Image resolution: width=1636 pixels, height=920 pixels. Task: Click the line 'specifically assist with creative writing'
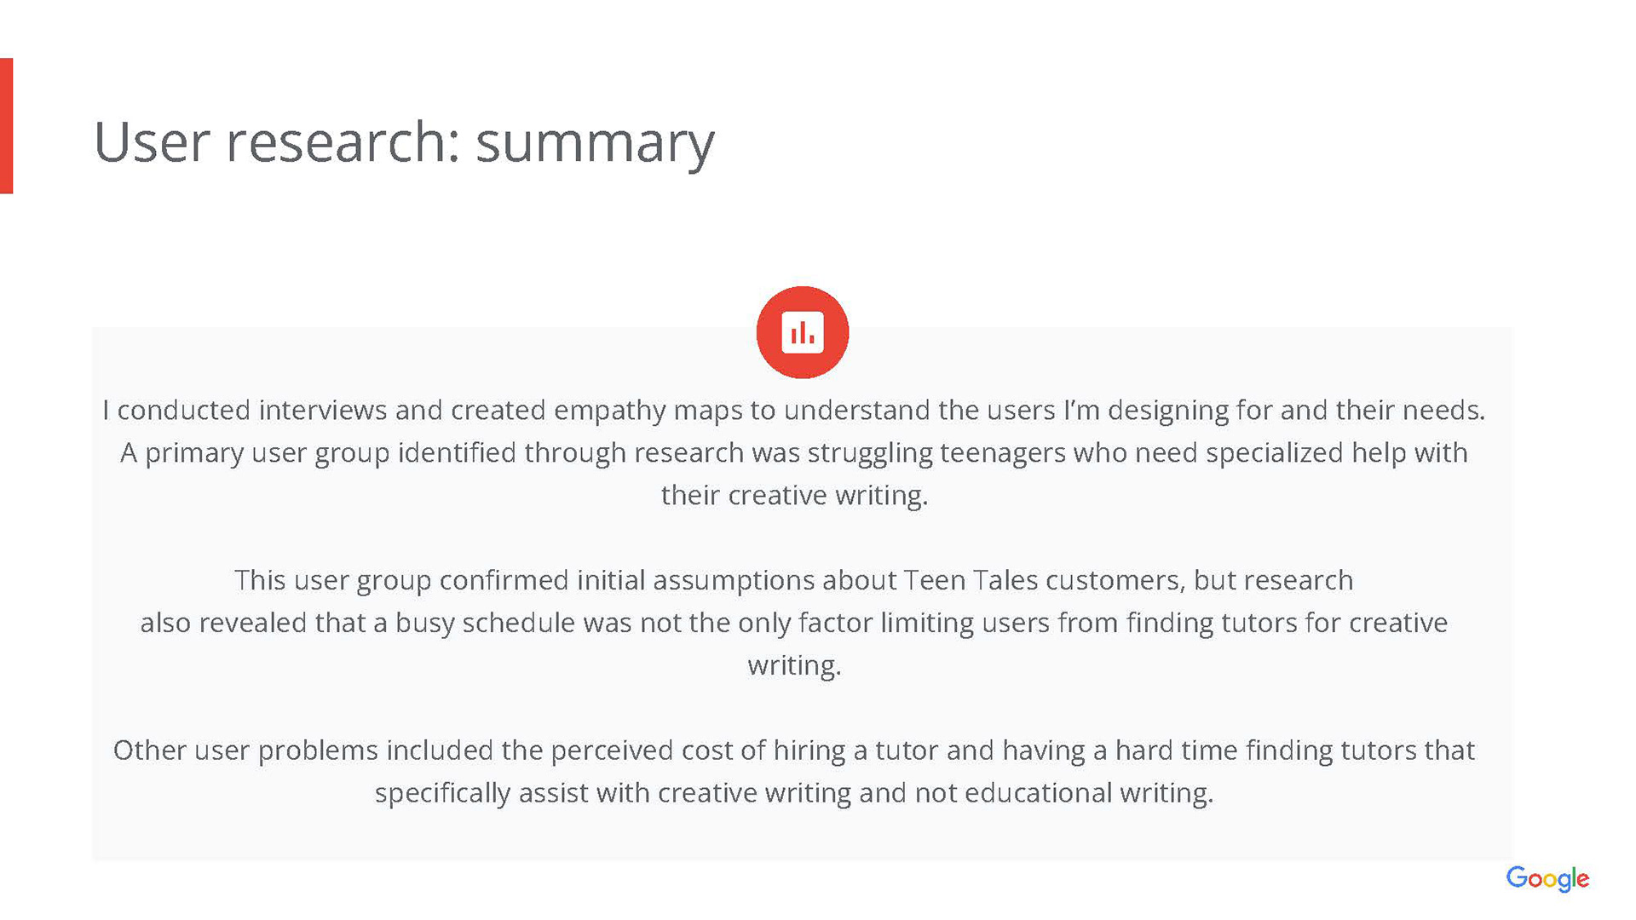(793, 794)
